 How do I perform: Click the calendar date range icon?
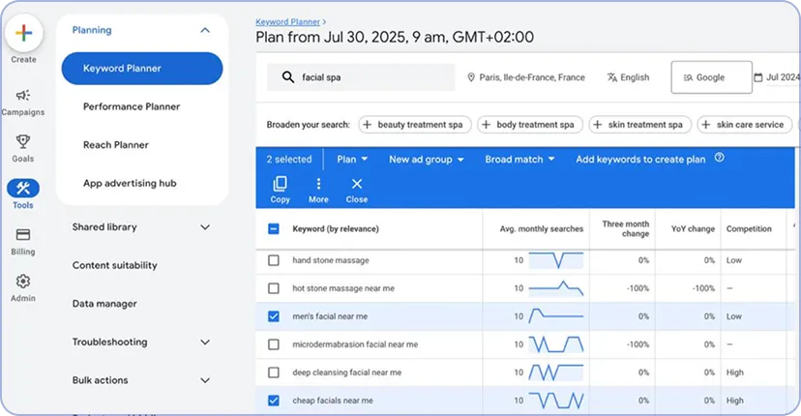(x=758, y=77)
